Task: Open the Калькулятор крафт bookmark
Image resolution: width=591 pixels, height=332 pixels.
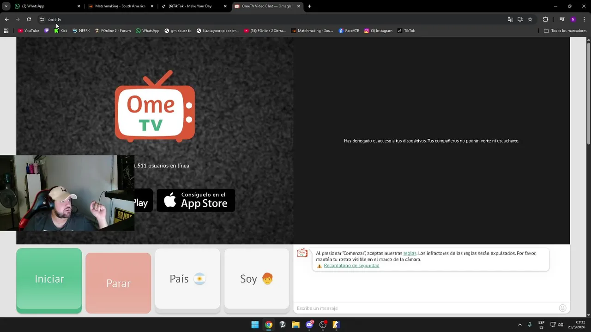Action: [217, 31]
